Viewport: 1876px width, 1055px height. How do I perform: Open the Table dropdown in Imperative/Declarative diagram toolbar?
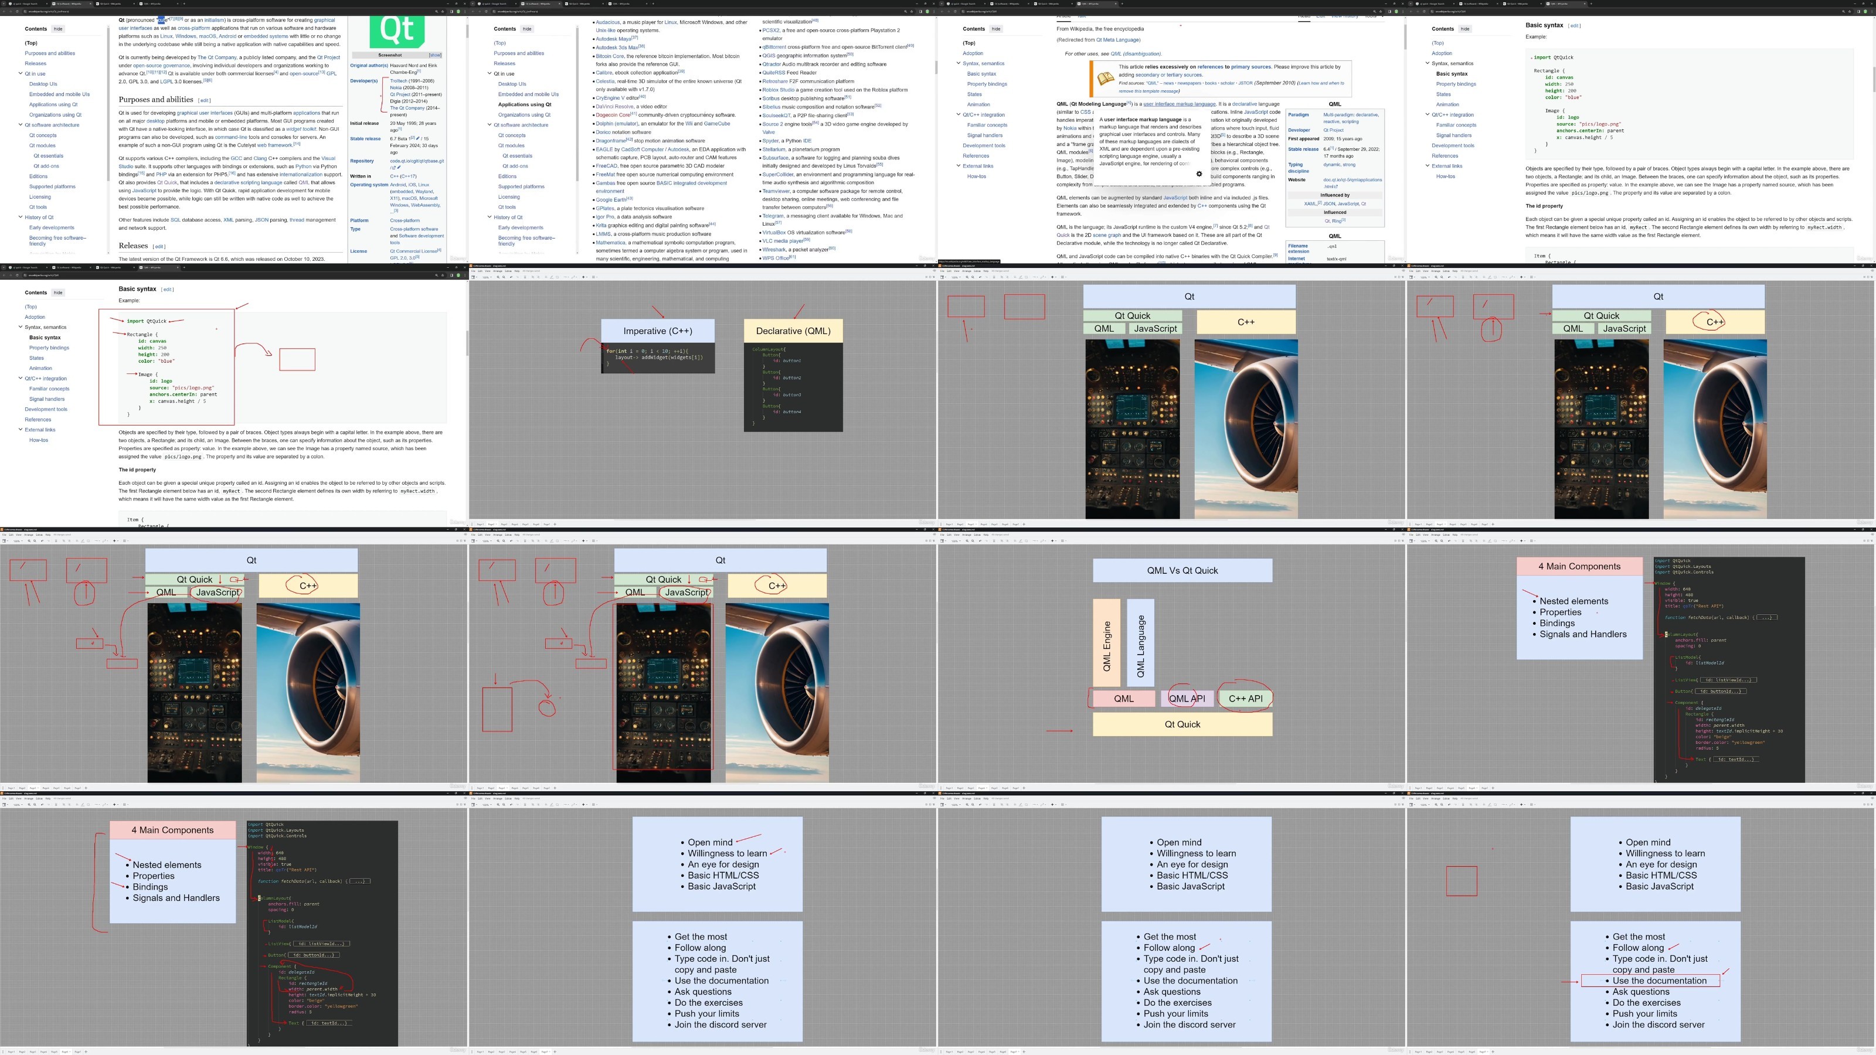click(x=594, y=277)
